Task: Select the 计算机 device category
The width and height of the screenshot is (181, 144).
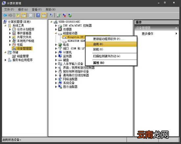Action: pos(67,52)
